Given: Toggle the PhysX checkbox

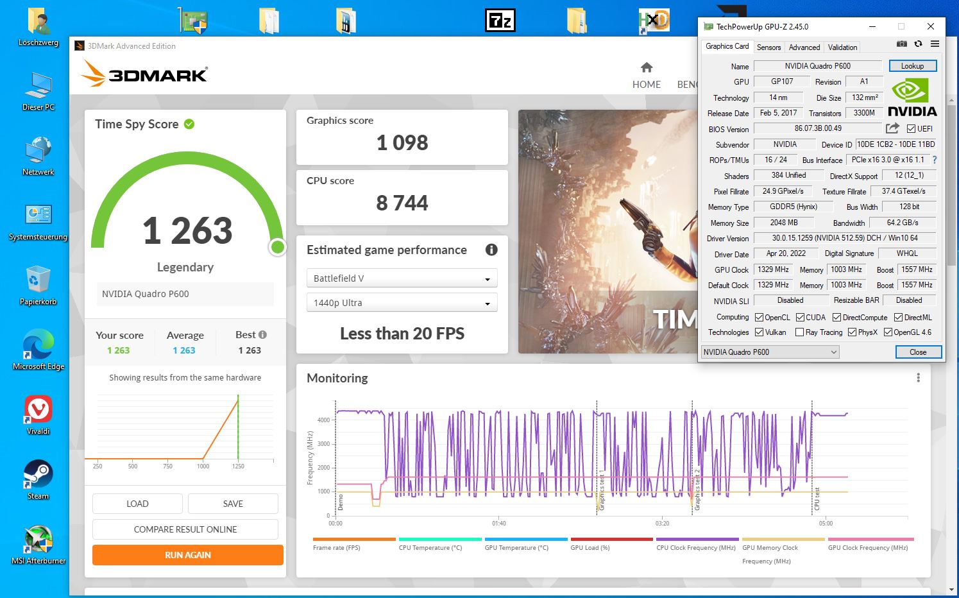Looking at the screenshot, I should coord(852,332).
